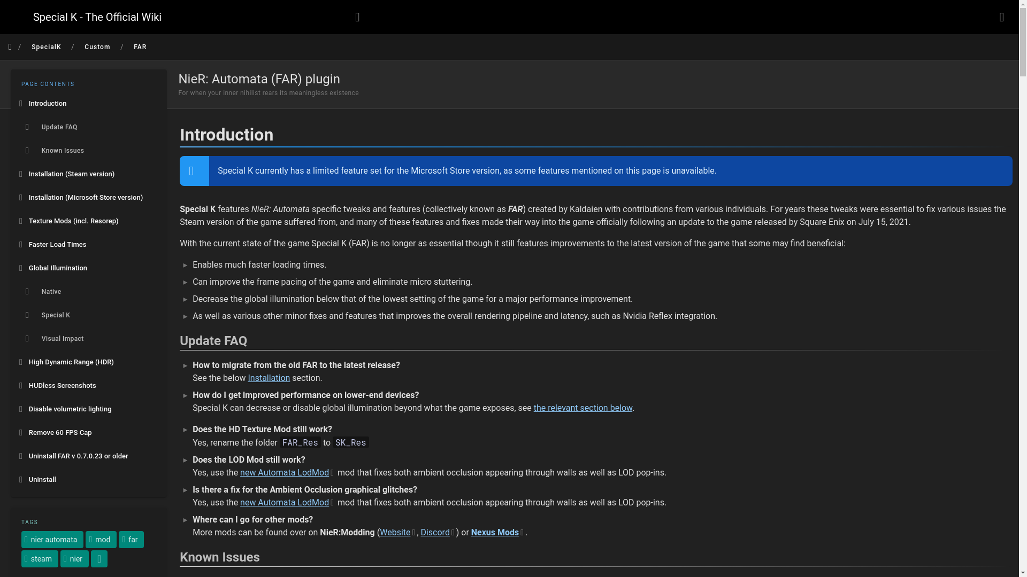This screenshot has width=1027, height=577.
Task: Jump to Known Issues in page contents
Action: 89,151
